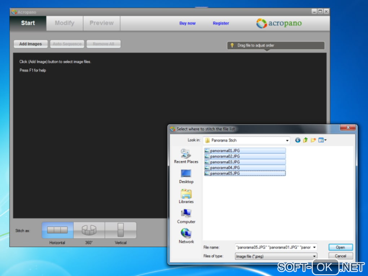Expand the Look in folder dropdown
This screenshot has width=368, height=276.
click(x=287, y=140)
